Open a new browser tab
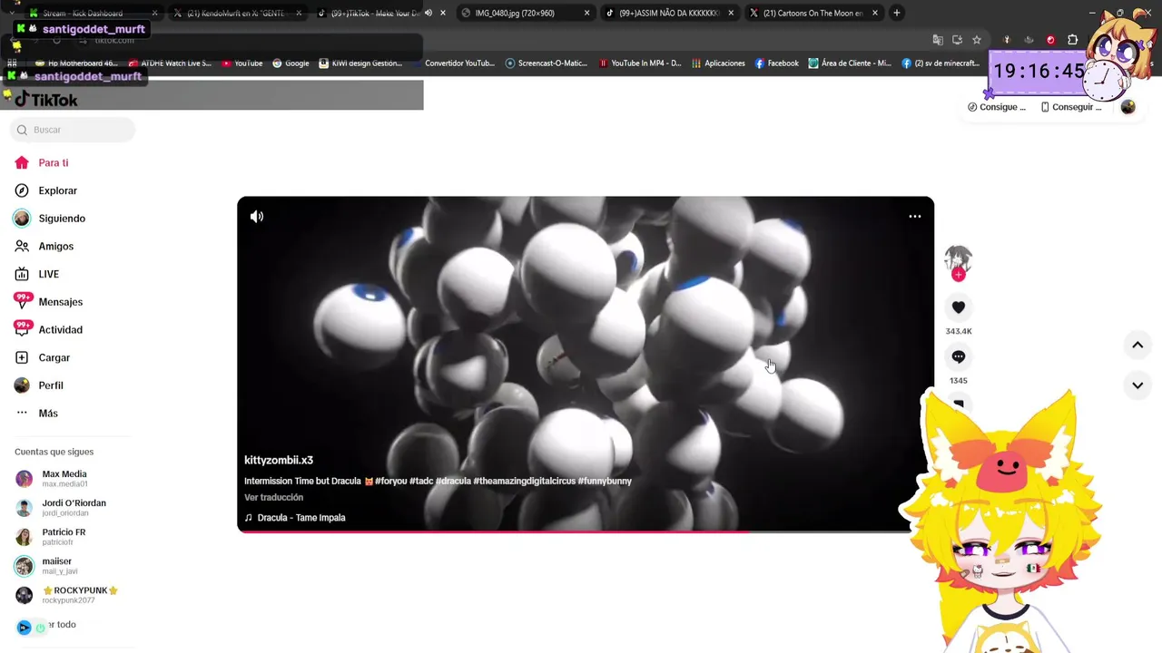 [x=897, y=14]
